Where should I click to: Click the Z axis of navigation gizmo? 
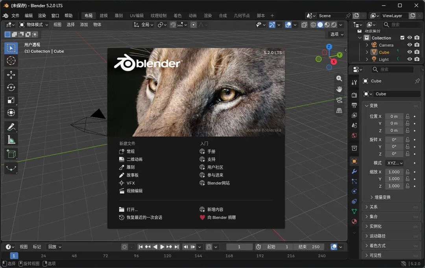point(329,46)
